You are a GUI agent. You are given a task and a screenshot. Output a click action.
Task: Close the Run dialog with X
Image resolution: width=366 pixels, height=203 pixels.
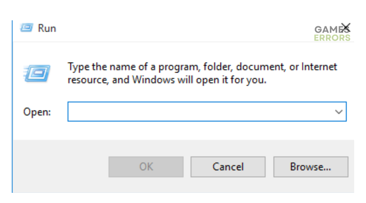(346, 28)
